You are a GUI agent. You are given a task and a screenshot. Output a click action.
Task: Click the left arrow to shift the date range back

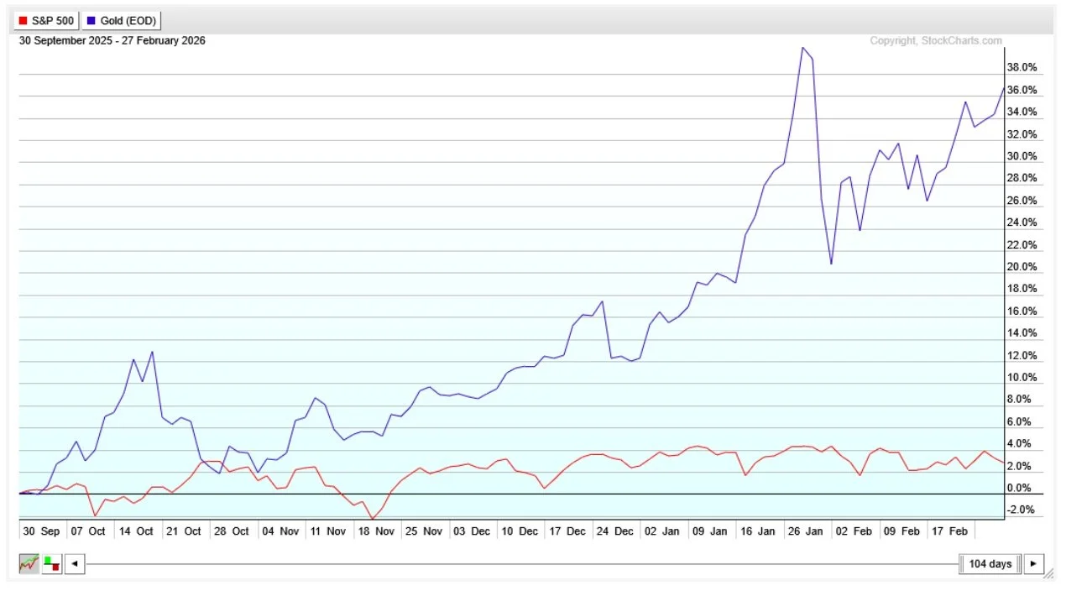click(74, 564)
